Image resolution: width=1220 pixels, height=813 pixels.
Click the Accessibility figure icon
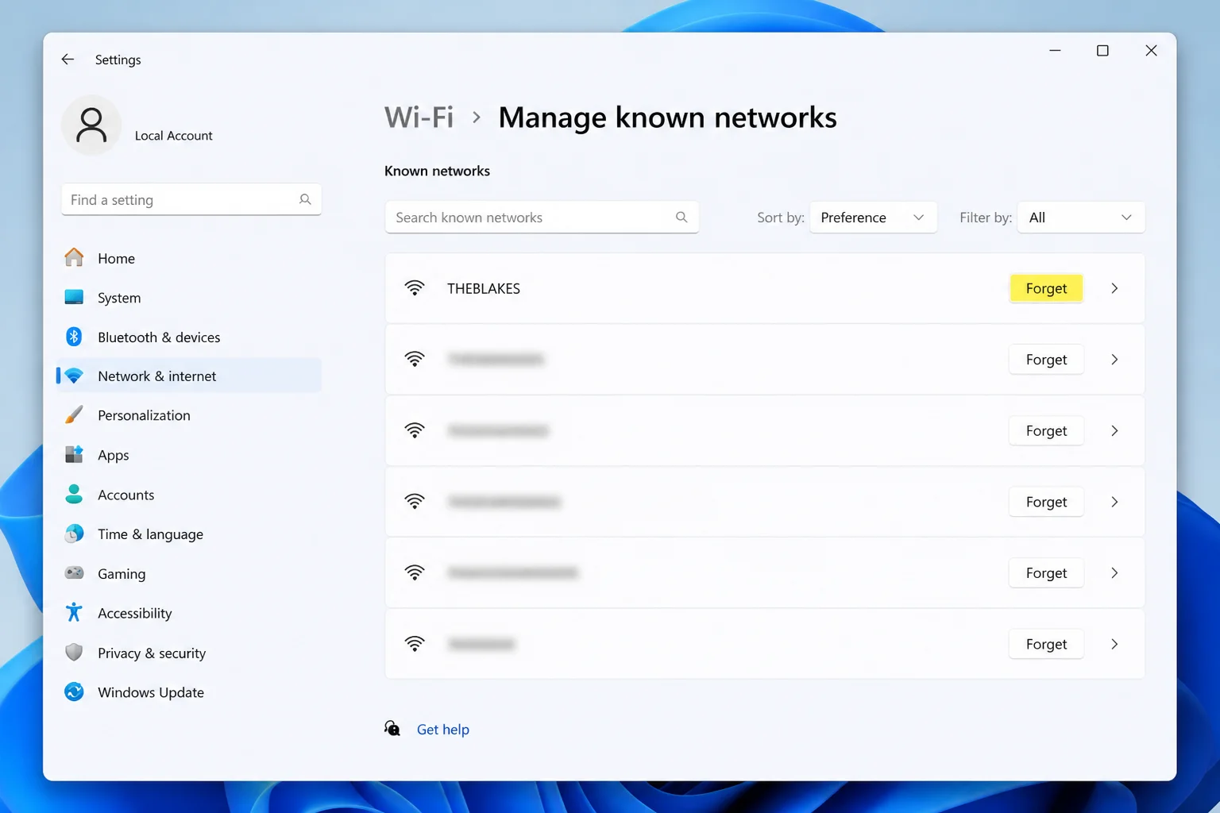pos(74,613)
